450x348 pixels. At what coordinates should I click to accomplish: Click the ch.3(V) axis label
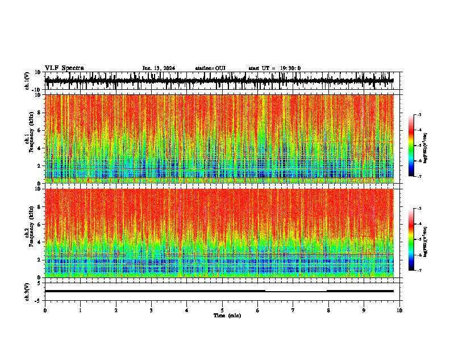[x=27, y=292]
